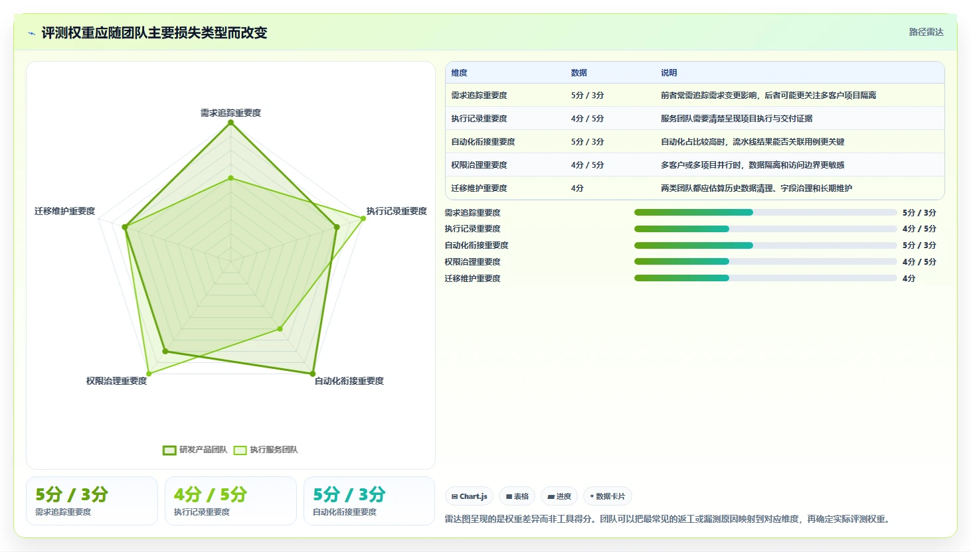Select the 权限治理重要度 table row label
971x552 pixels.
pos(480,165)
